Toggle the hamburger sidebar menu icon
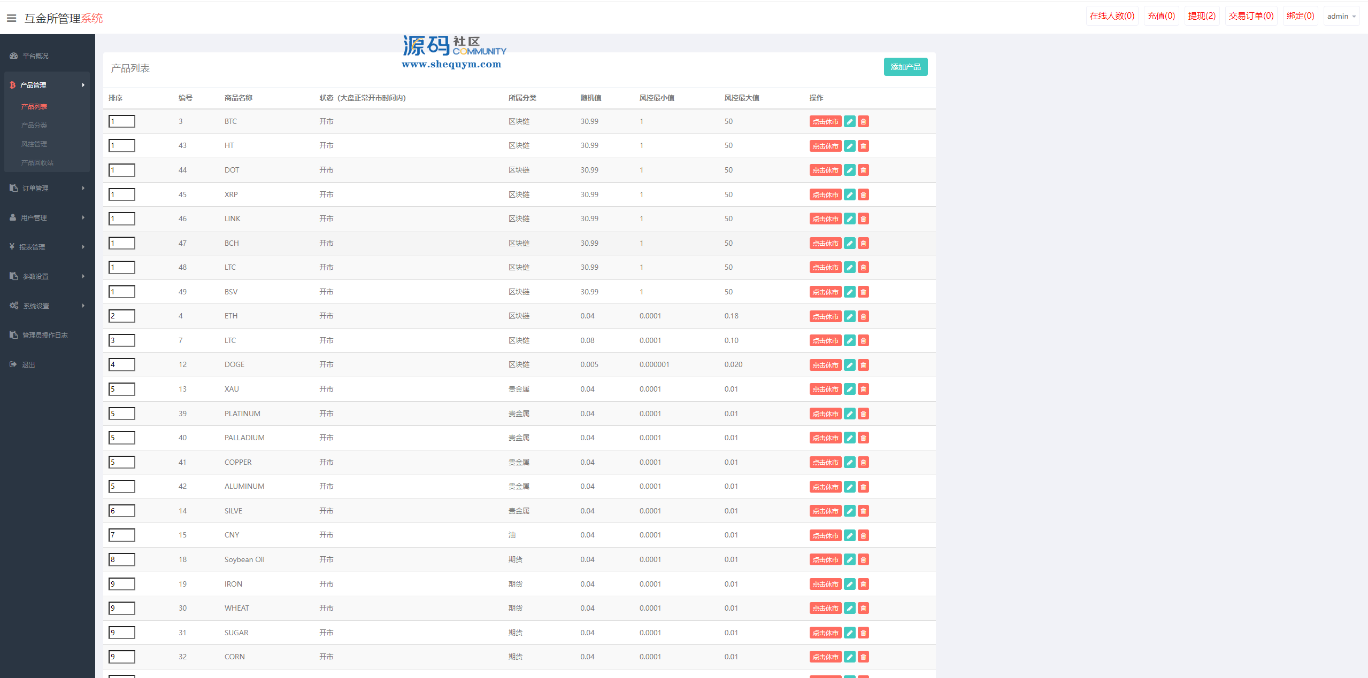The width and height of the screenshot is (1368, 678). [11, 18]
